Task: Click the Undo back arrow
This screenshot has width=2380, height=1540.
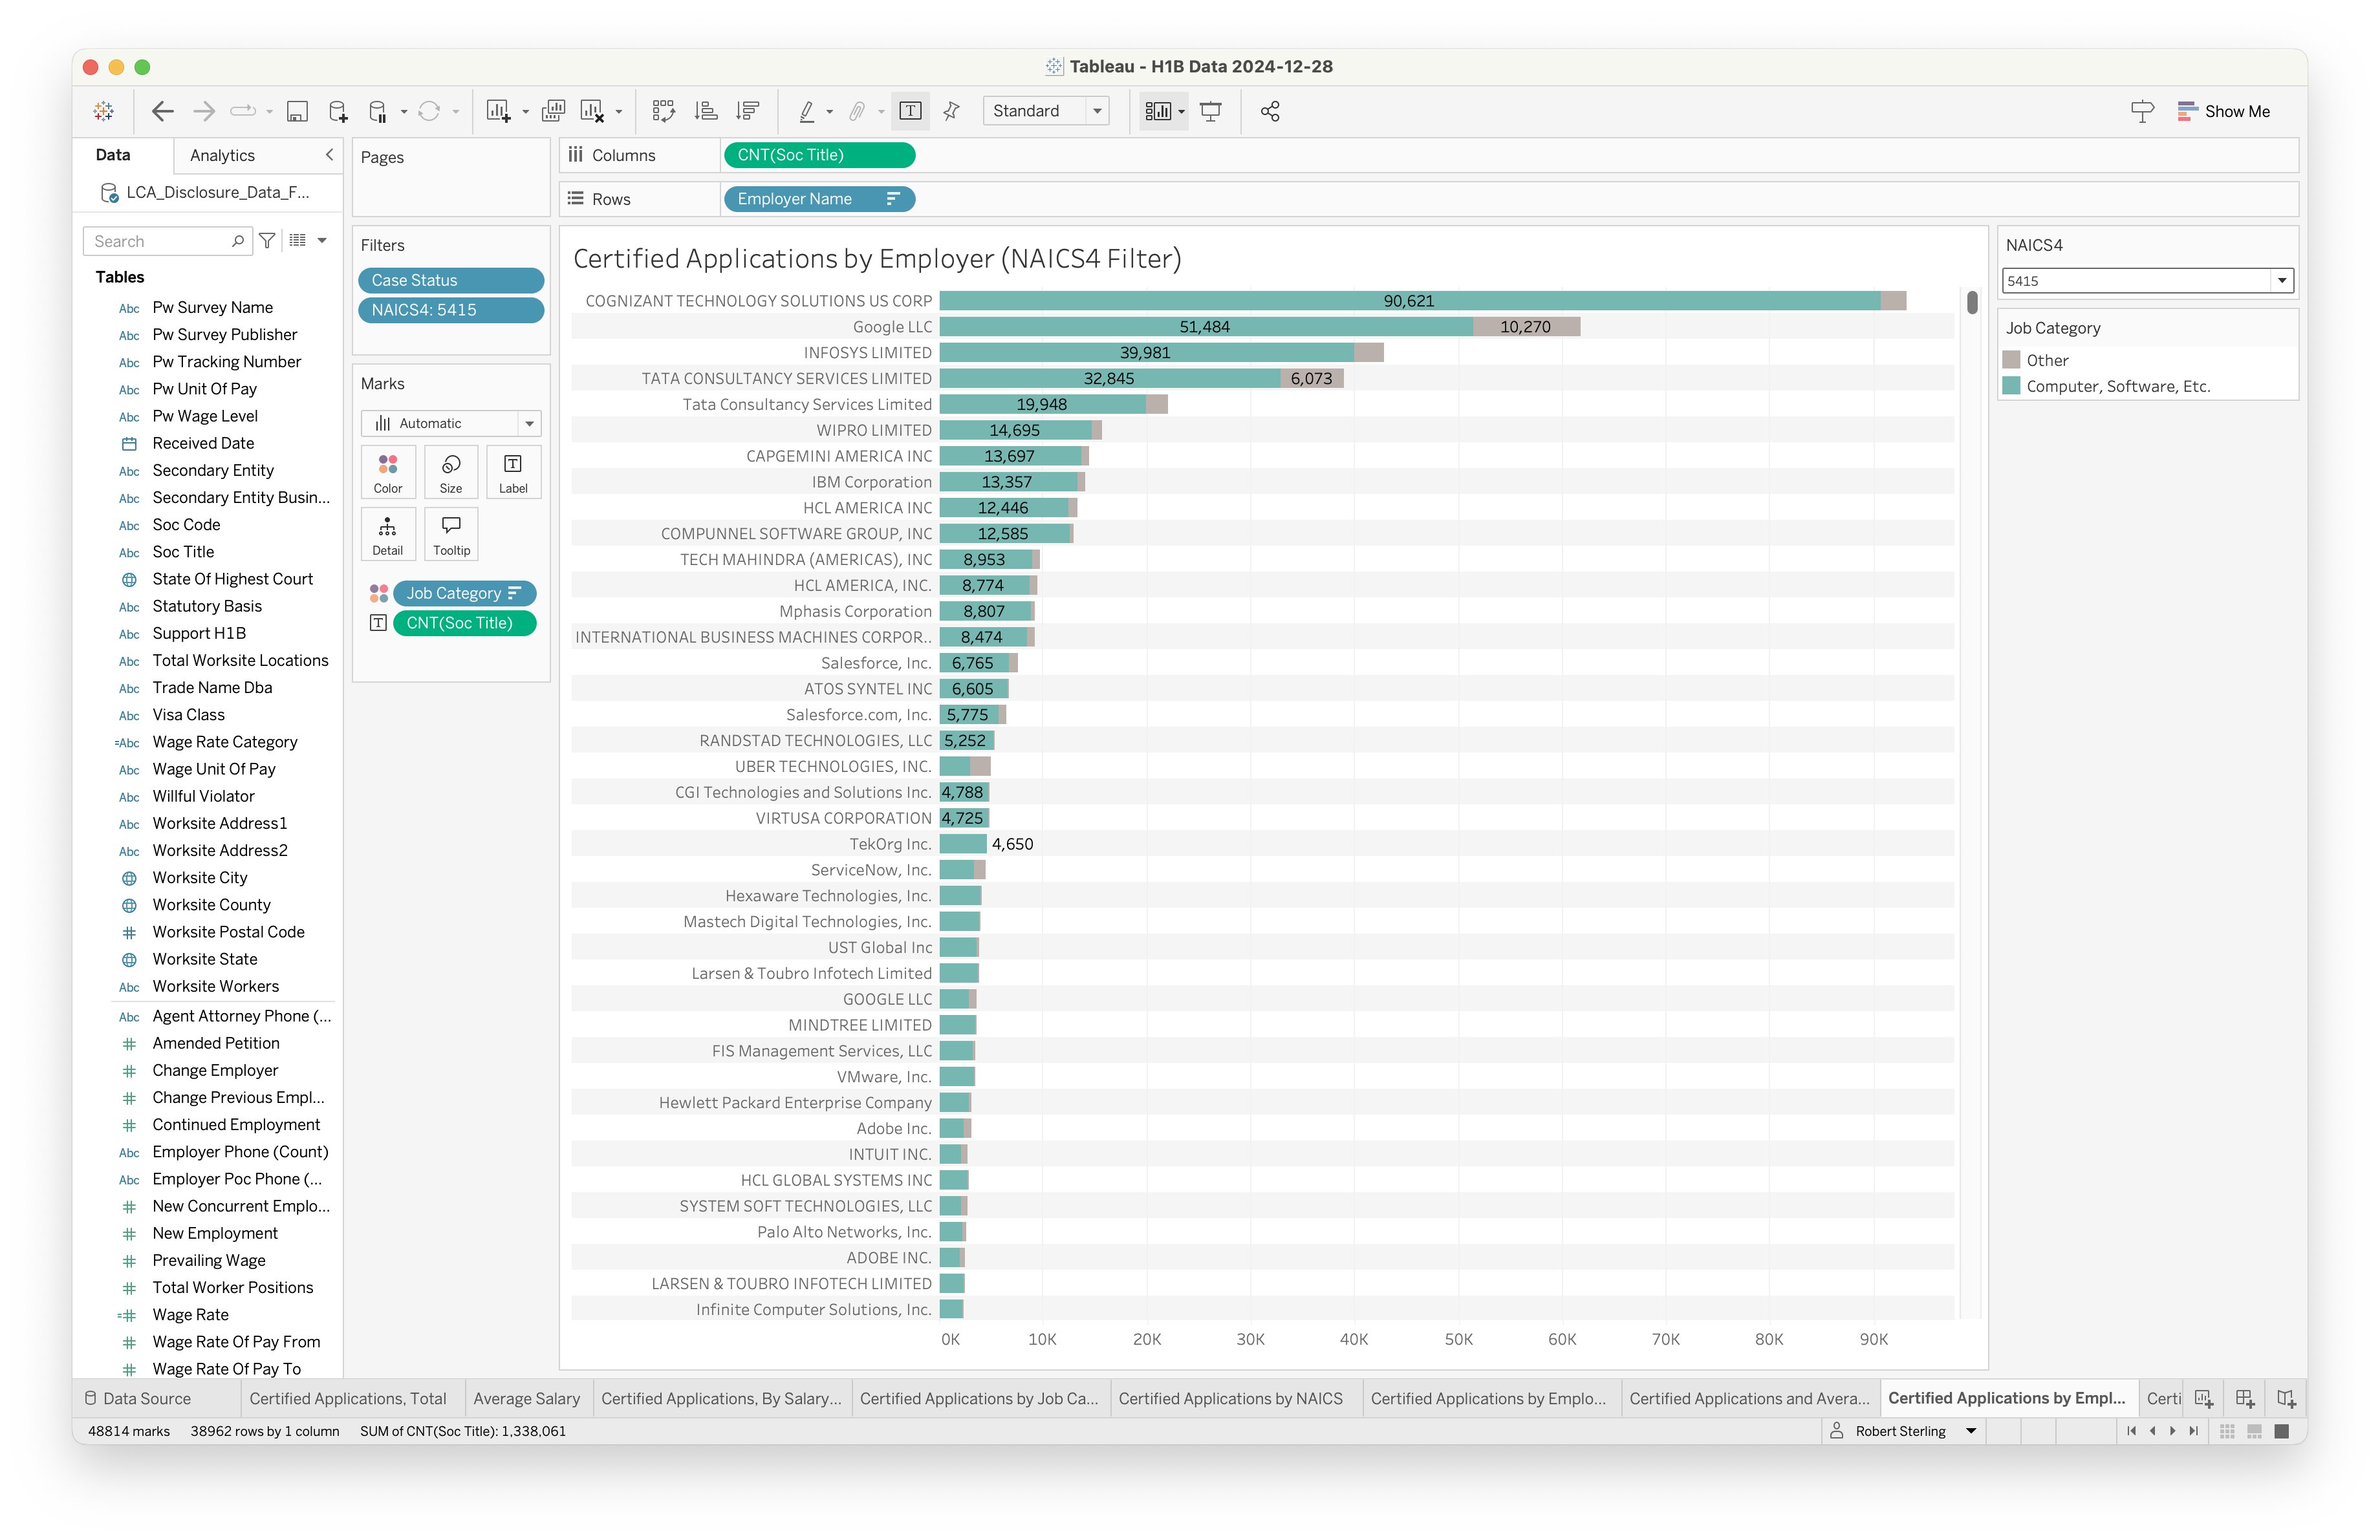Action: tap(162, 111)
